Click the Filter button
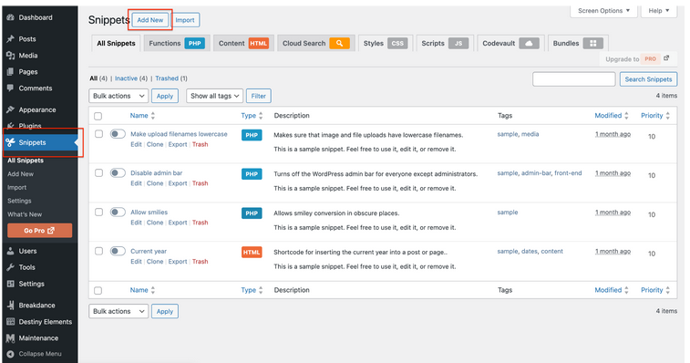The image size is (690, 363). click(x=258, y=96)
